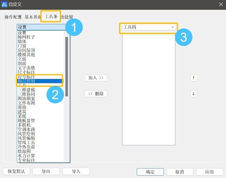Click the 应用 button

click(x=209, y=172)
